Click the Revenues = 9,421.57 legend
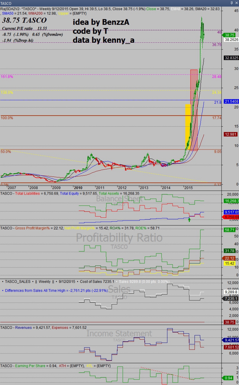The image size is (239, 385). pyautogui.click(x=32, y=328)
